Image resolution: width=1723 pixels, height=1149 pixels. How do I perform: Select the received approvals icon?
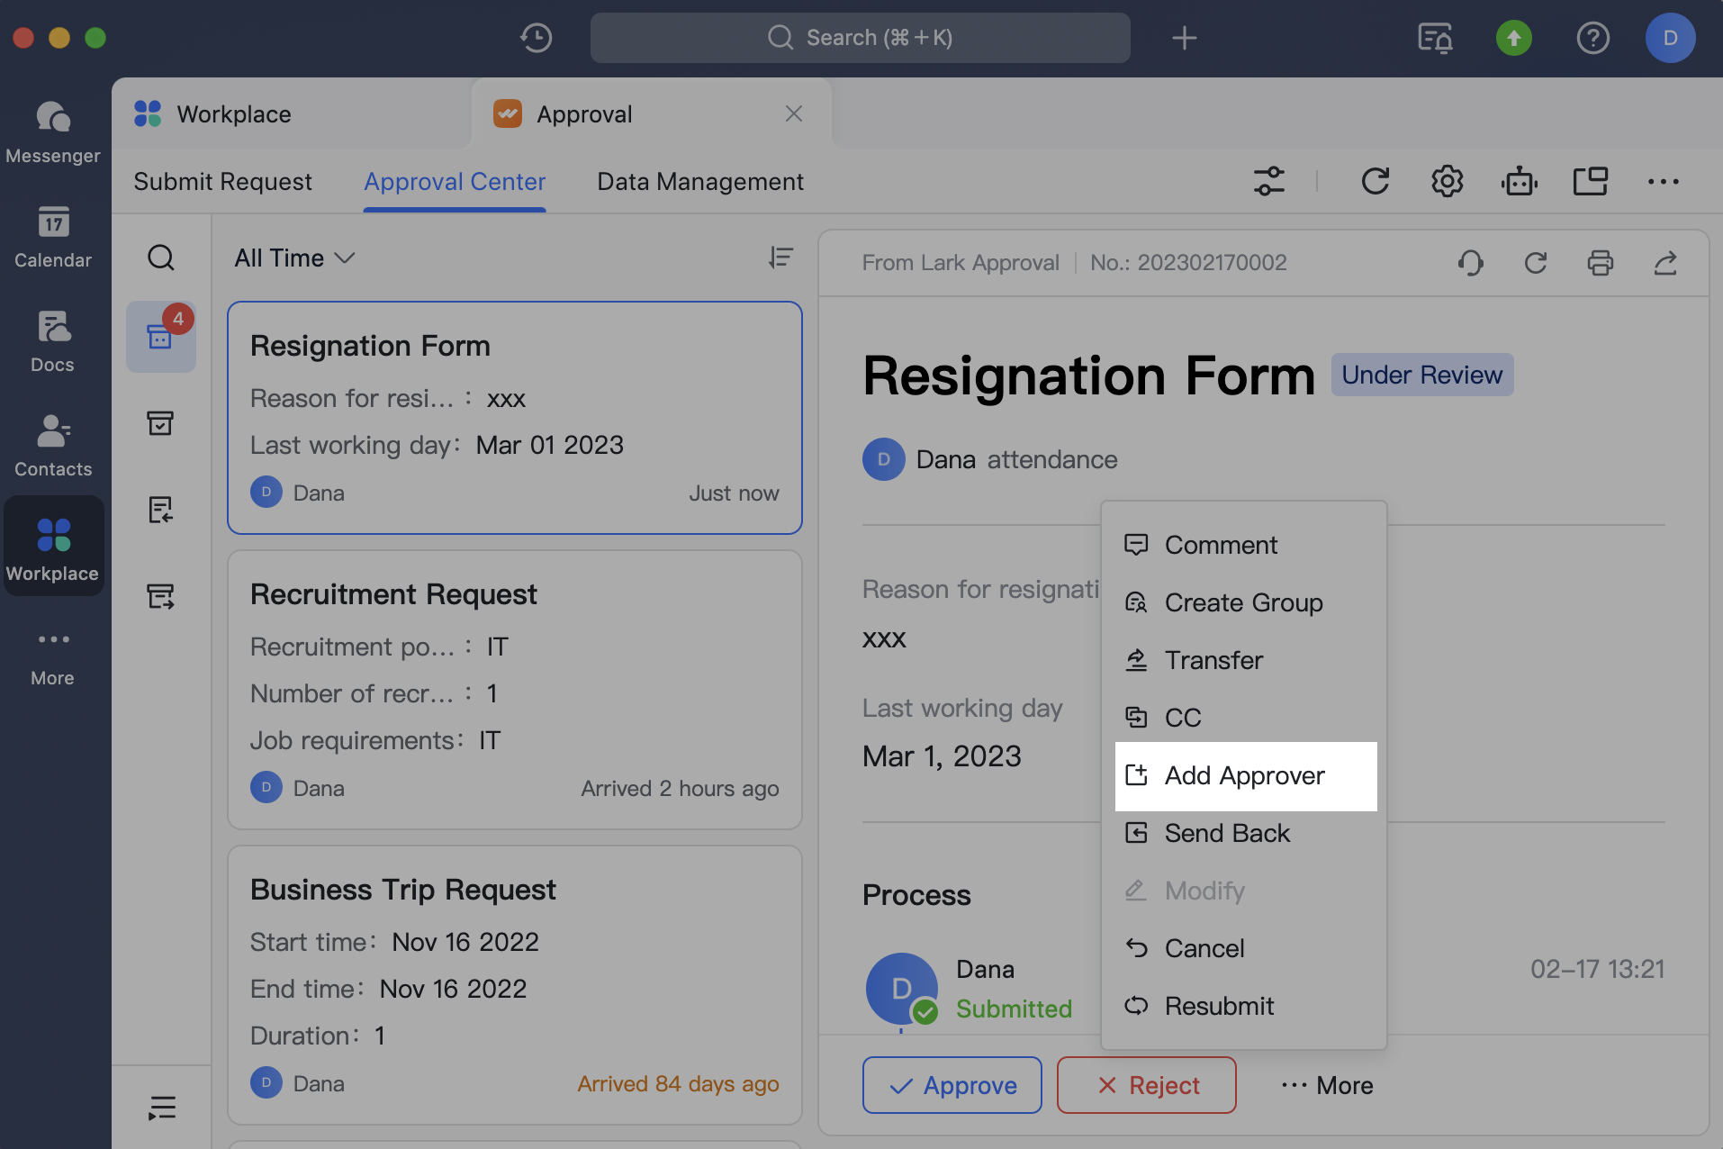(x=161, y=509)
